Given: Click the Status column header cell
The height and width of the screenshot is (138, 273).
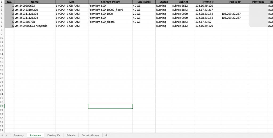Looking at the screenshot, I should click(163, 2).
